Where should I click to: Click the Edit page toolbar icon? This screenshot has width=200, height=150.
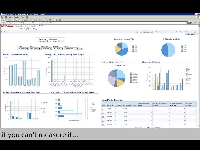click(50, 20)
